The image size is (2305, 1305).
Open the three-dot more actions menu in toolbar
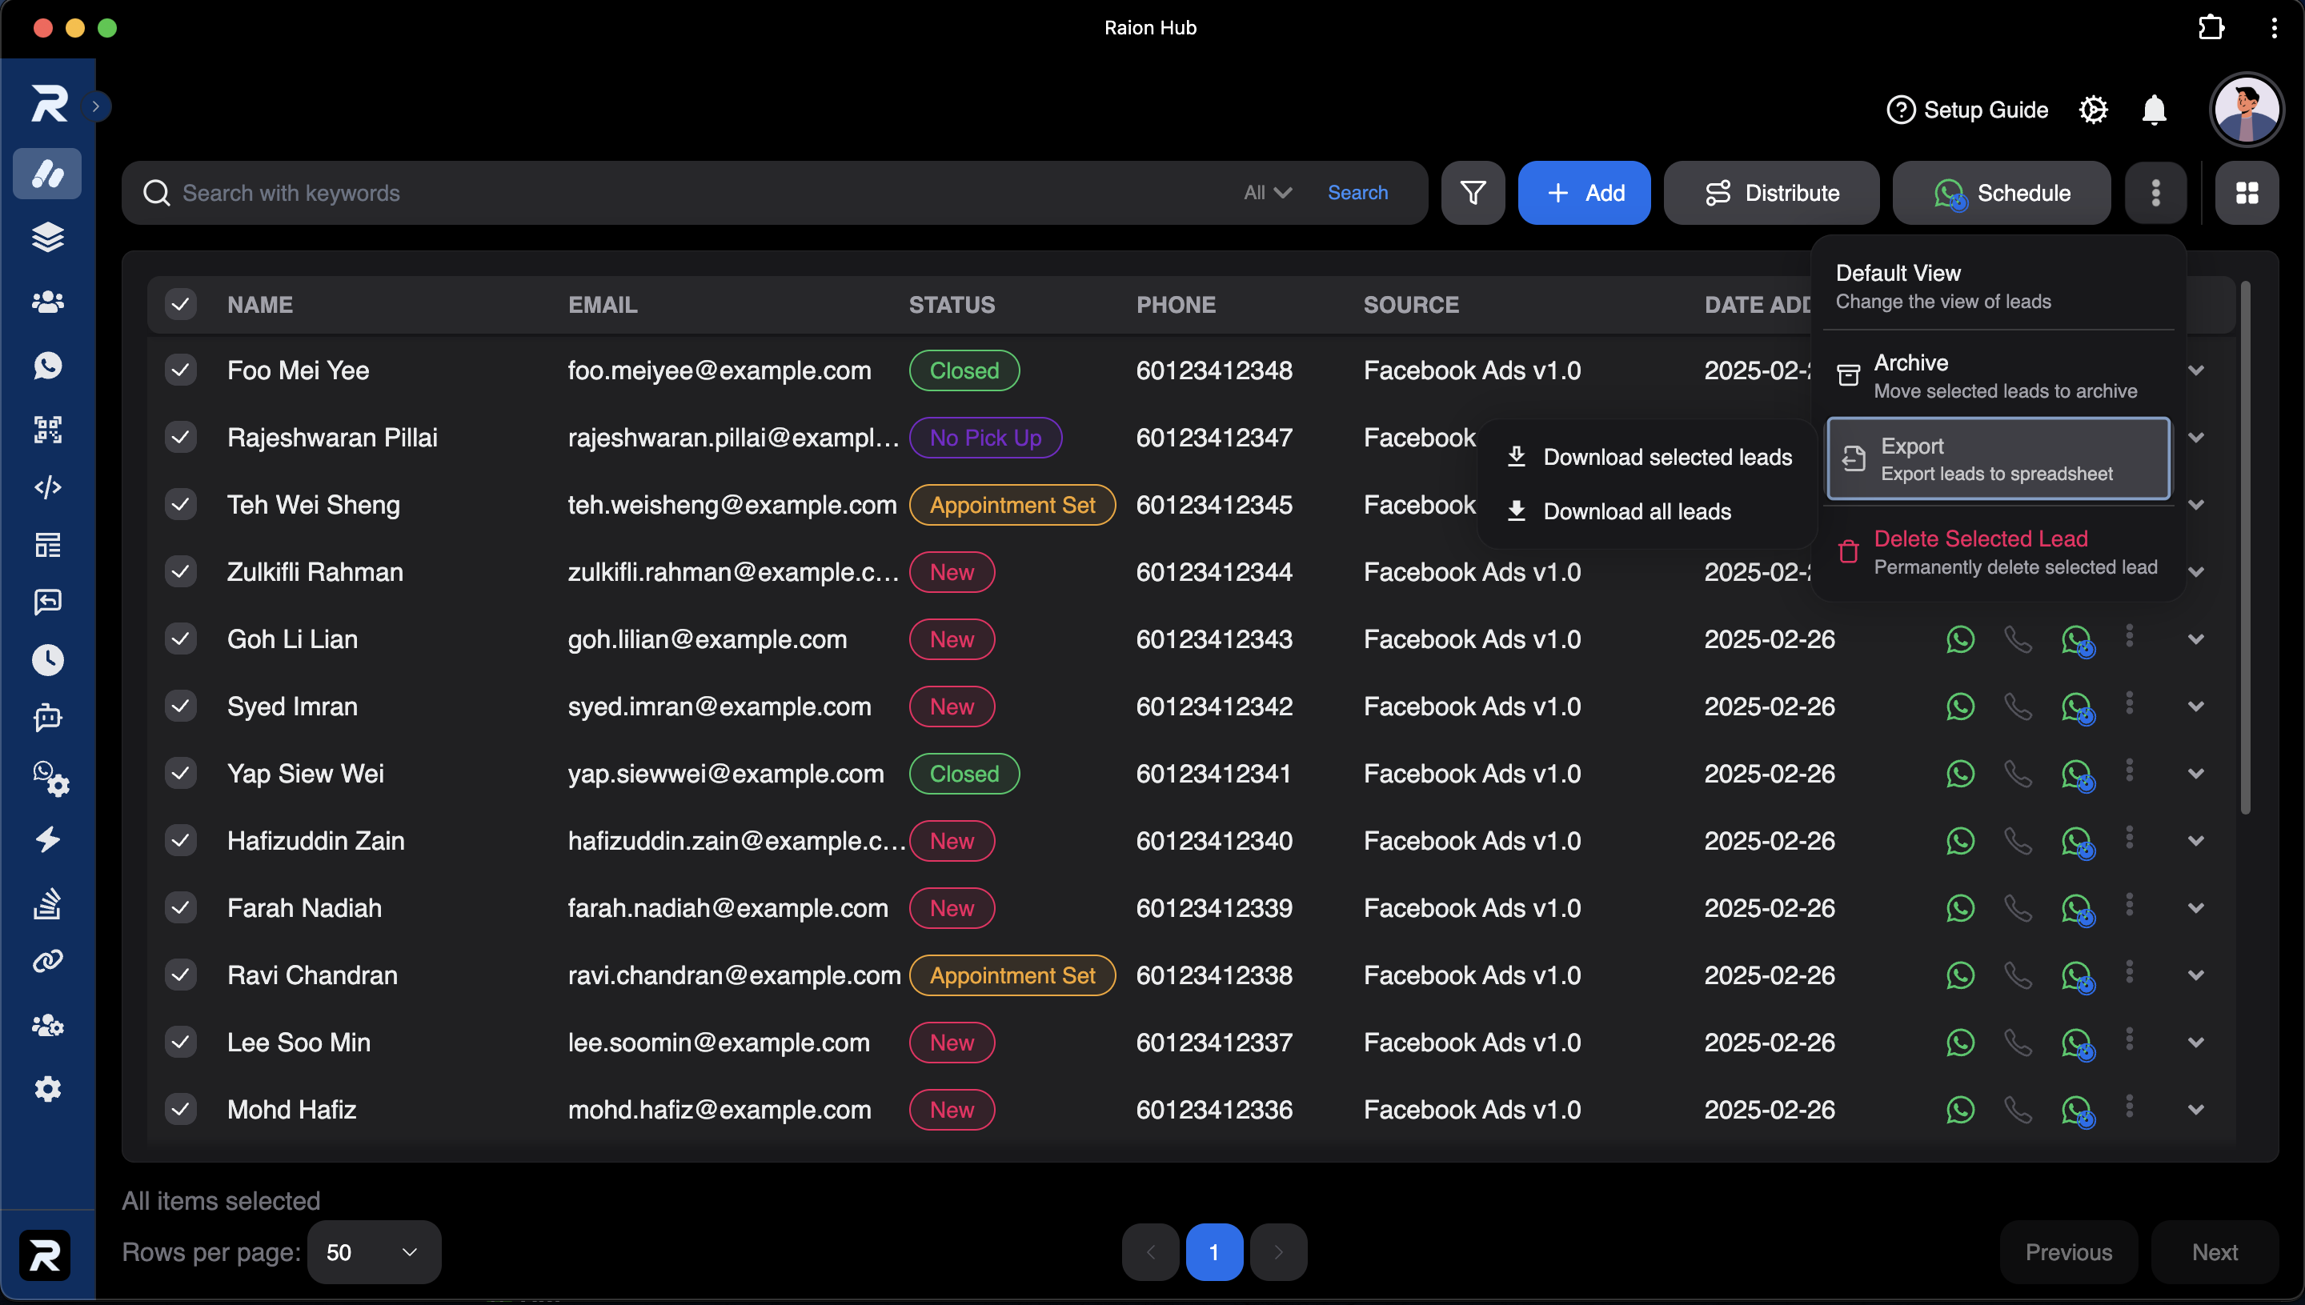click(x=2155, y=193)
